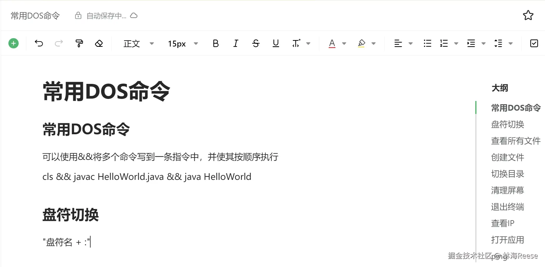The image size is (545, 267).
Task: Toggle strikethrough formatting
Action: pyautogui.click(x=256, y=44)
